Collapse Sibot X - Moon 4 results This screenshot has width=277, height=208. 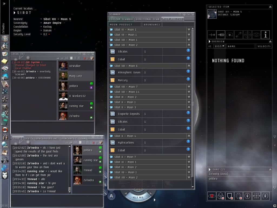tap(189, 136)
